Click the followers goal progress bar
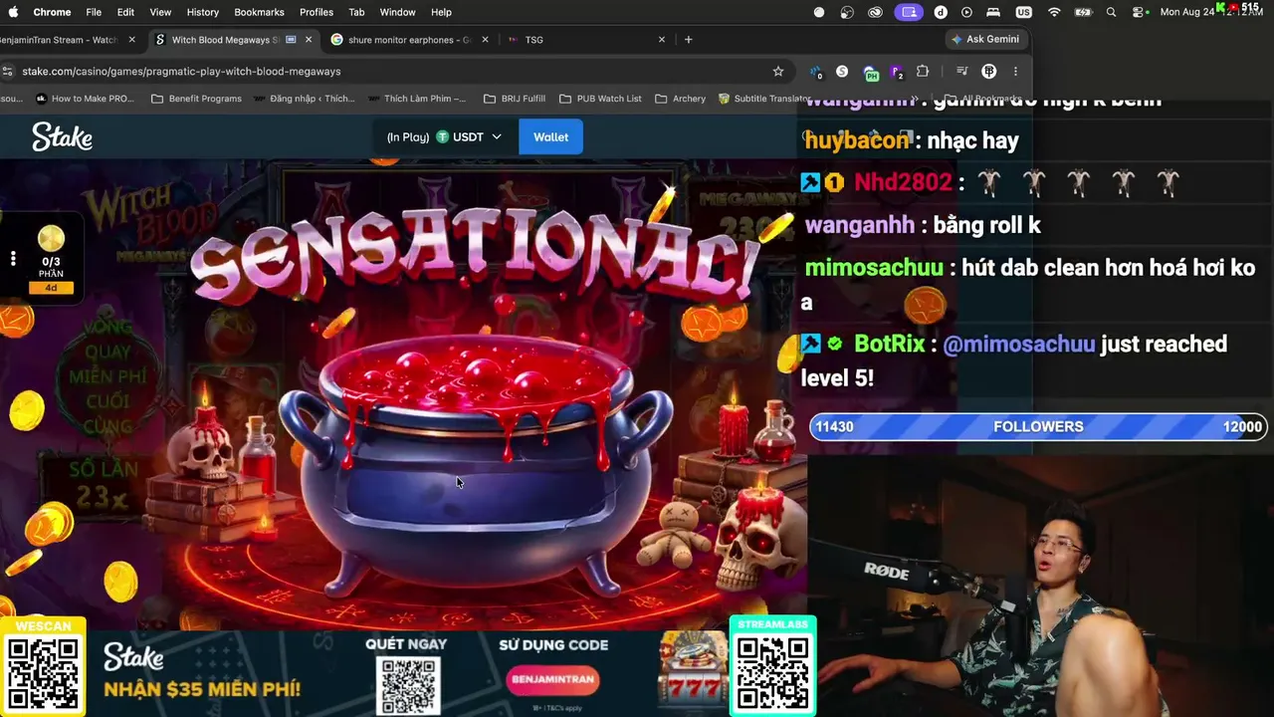The width and height of the screenshot is (1274, 717). 1038,426
